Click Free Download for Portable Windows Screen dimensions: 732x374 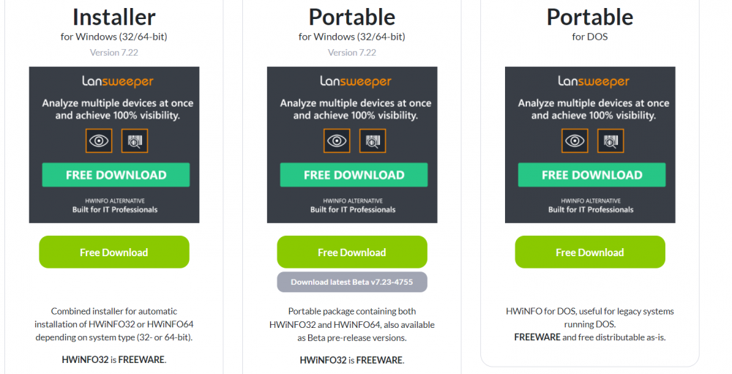[352, 252]
